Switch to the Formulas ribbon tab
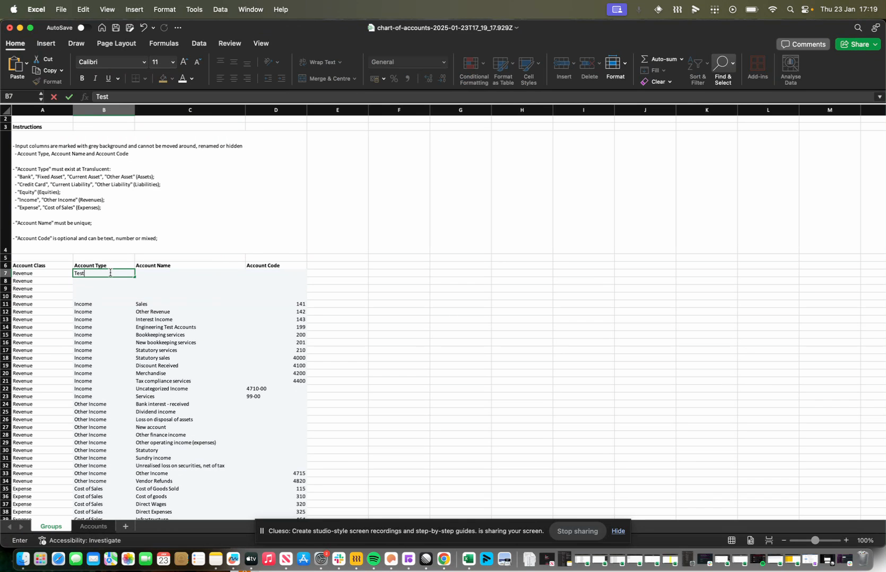Viewport: 886px width, 572px height. (x=163, y=44)
